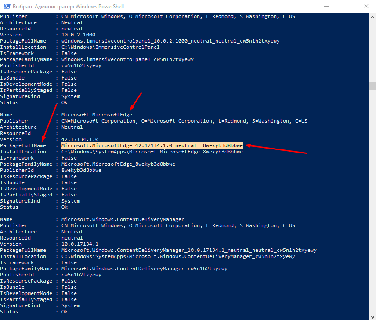Click the InstallLocation label of Edge entry
The width and height of the screenshot is (376, 320).
pyautogui.click(x=23, y=152)
